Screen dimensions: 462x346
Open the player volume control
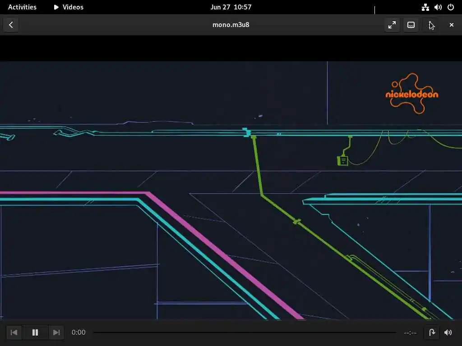coord(448,332)
